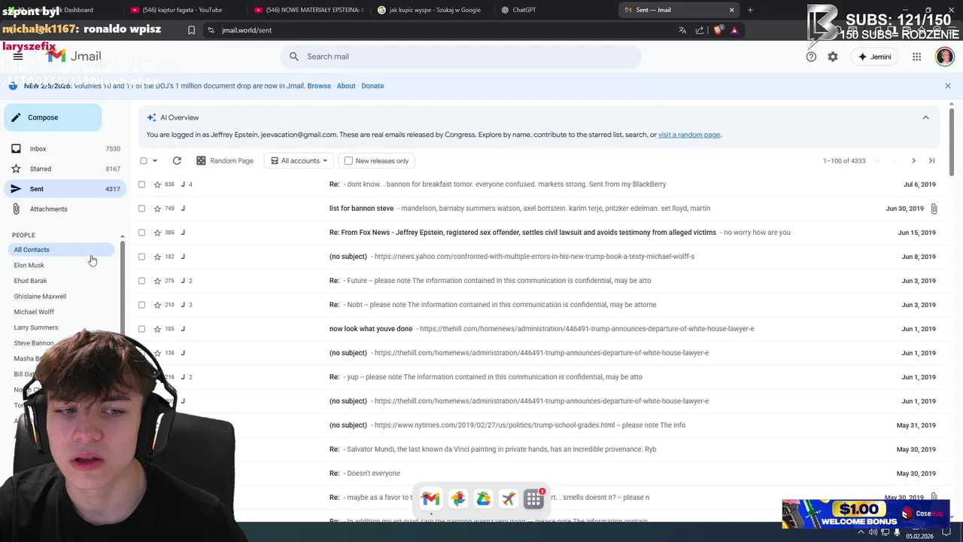Collapse the AI Overview panel
The image size is (963, 542).
[x=925, y=117]
